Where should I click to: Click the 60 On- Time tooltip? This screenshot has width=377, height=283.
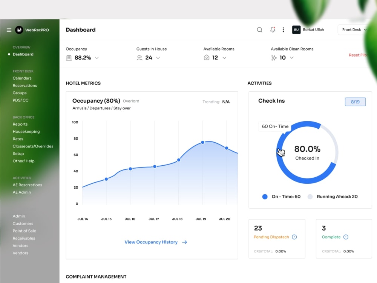pos(275,126)
